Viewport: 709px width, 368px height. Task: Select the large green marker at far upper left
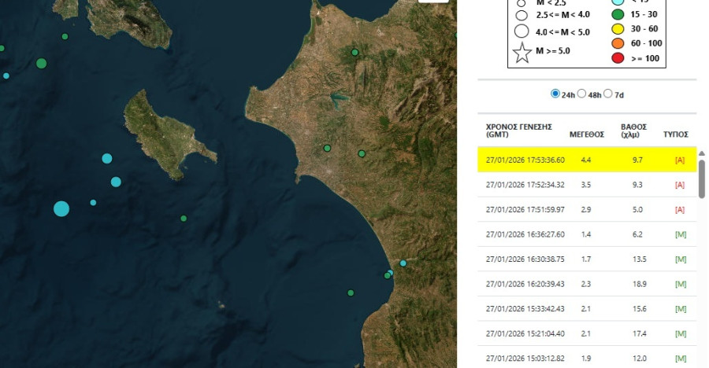pyautogui.click(x=41, y=63)
